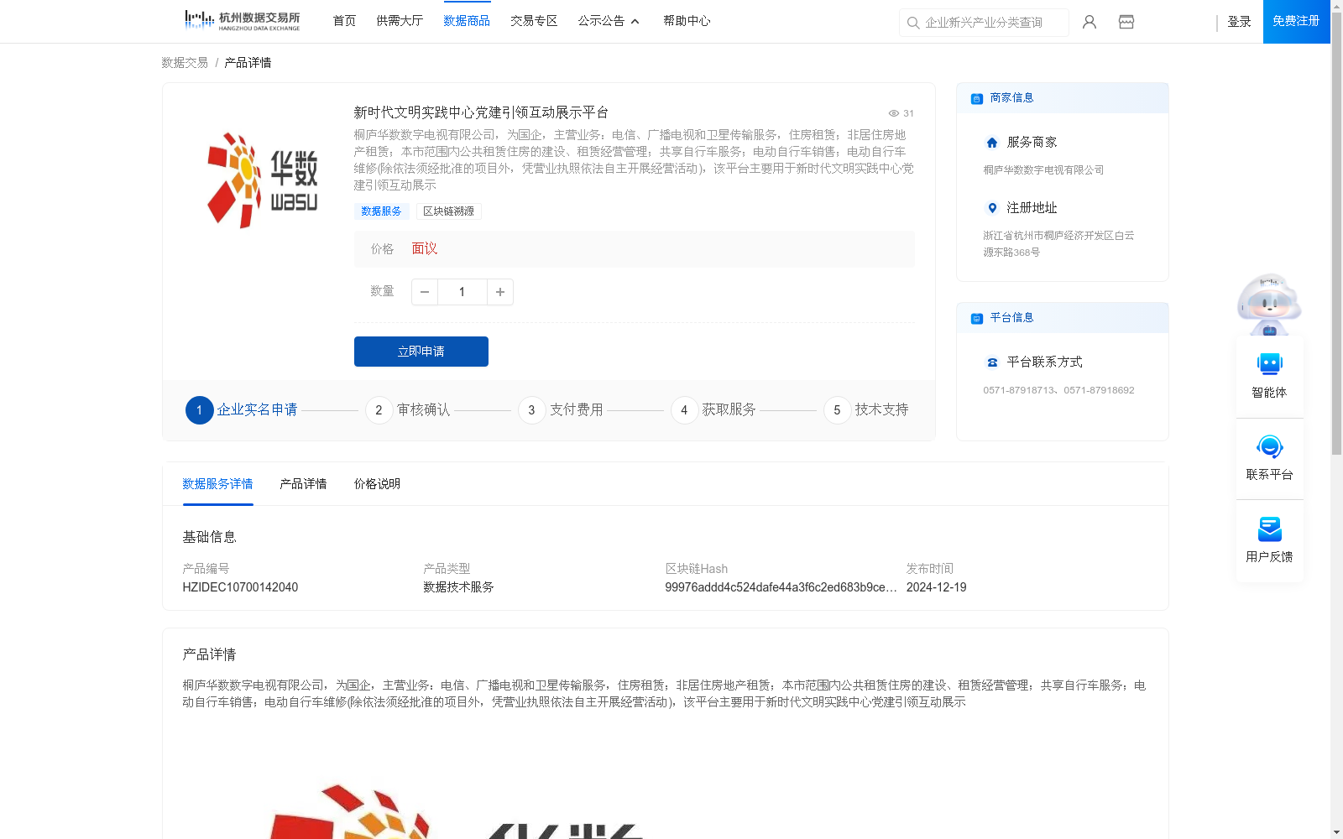Click the 面议 price text
1343x839 pixels.
(x=425, y=249)
